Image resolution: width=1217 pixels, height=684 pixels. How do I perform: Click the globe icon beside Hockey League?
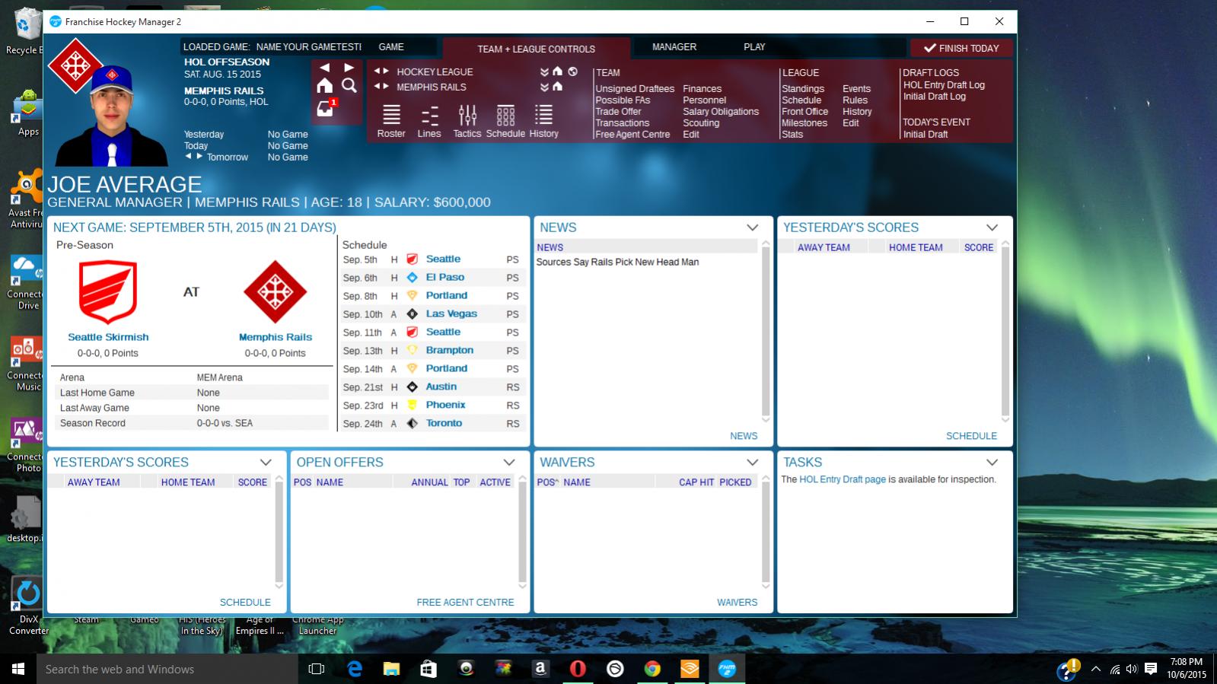[572, 72]
